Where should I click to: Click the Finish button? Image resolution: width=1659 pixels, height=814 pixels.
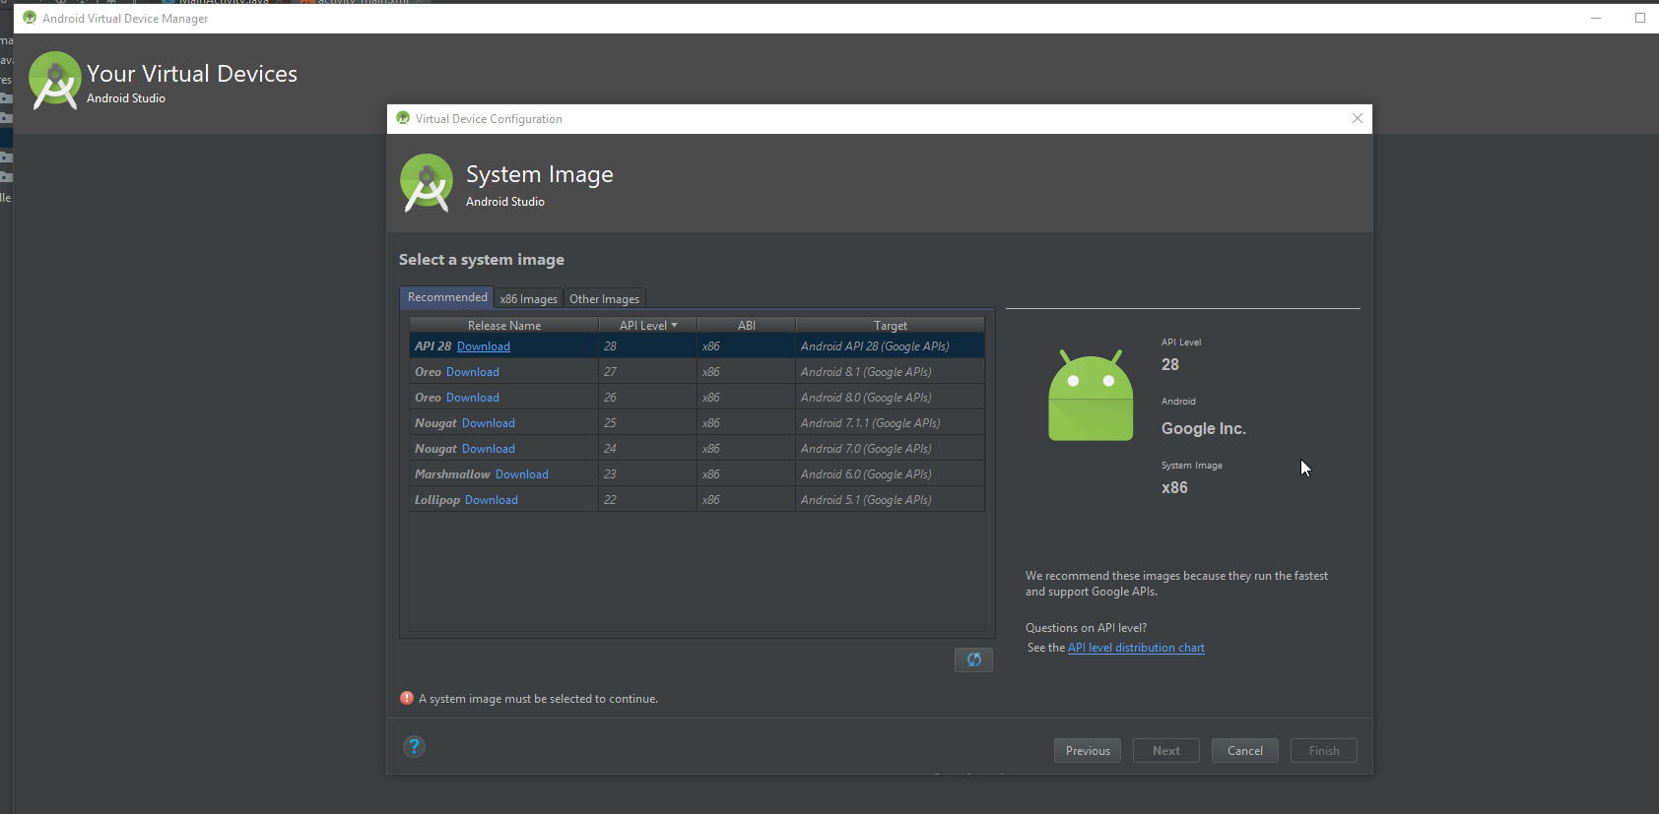[1324, 751]
